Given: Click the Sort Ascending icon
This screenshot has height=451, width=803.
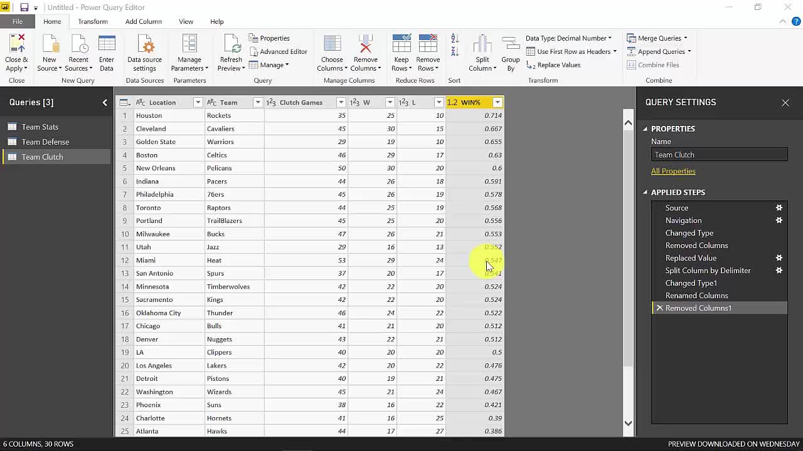Looking at the screenshot, I should click(x=455, y=39).
